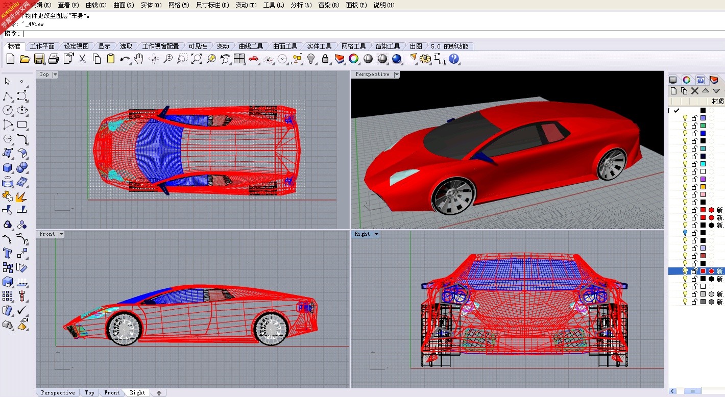Open the Right viewport title dropdown arrow
This screenshot has height=397, width=725.
click(376, 234)
